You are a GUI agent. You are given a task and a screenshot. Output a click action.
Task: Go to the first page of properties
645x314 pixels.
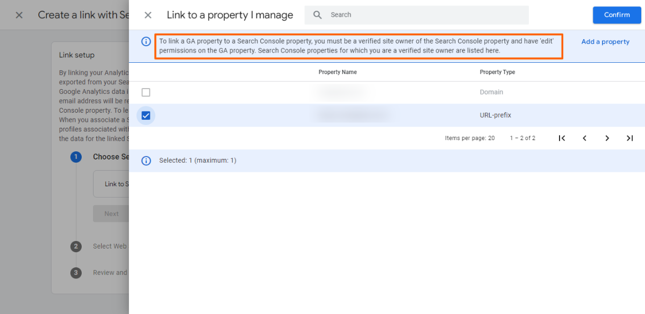coord(562,138)
